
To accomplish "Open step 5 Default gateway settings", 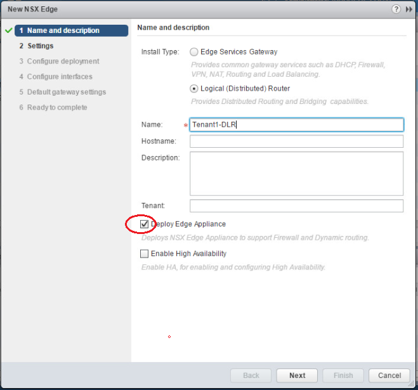I will point(63,92).
